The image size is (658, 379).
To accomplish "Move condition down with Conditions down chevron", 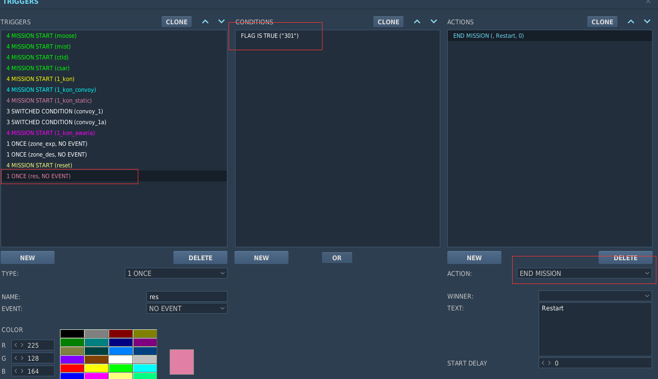I will click(x=433, y=22).
